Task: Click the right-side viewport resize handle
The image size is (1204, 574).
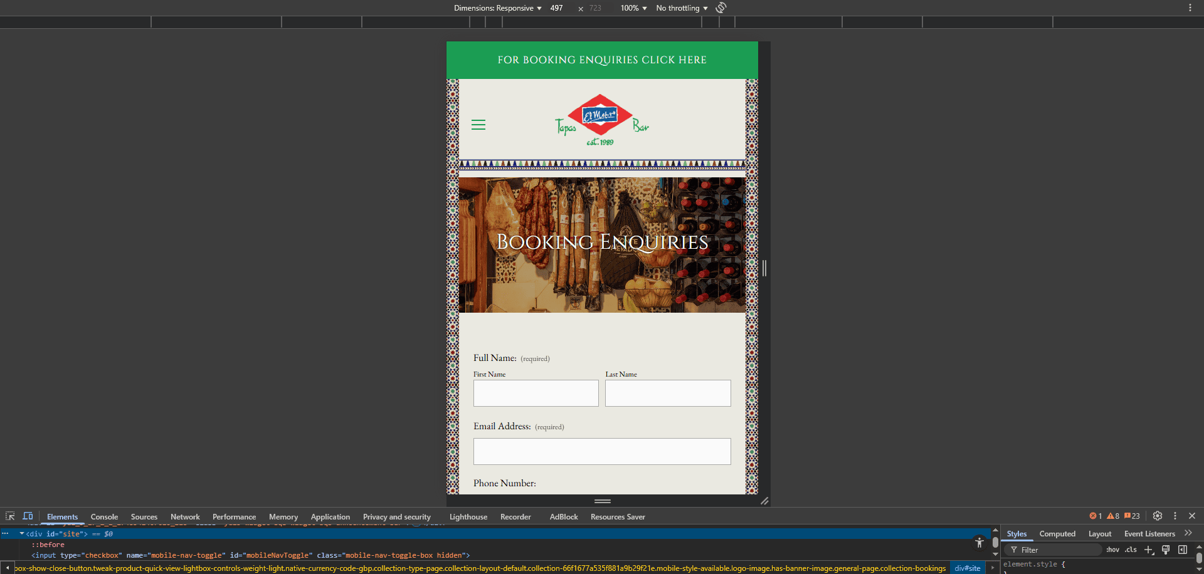Action: tap(764, 268)
